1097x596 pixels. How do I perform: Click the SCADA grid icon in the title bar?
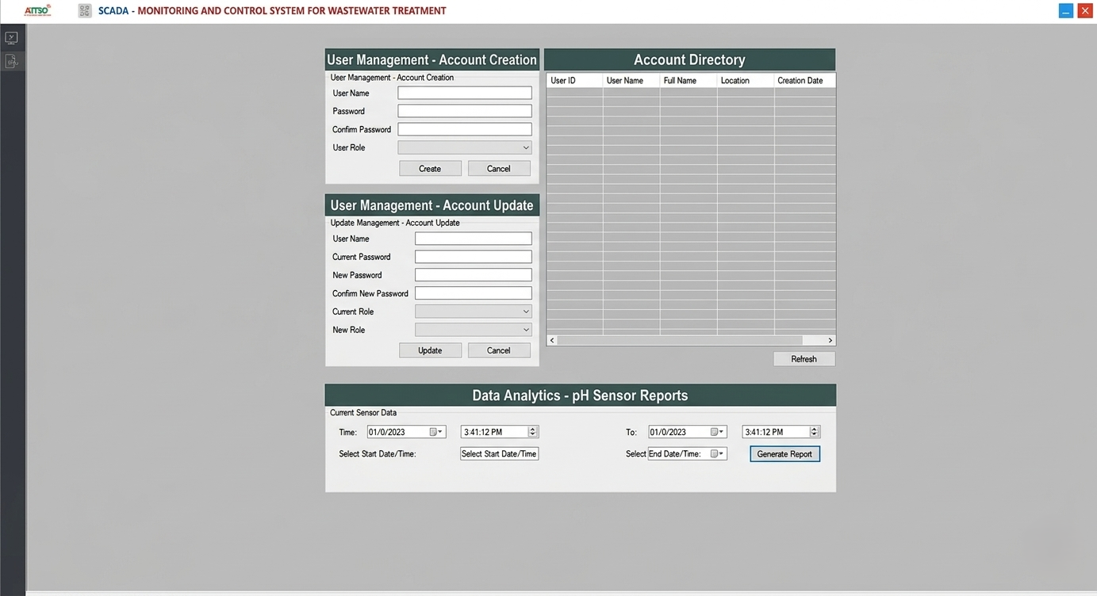click(x=85, y=11)
